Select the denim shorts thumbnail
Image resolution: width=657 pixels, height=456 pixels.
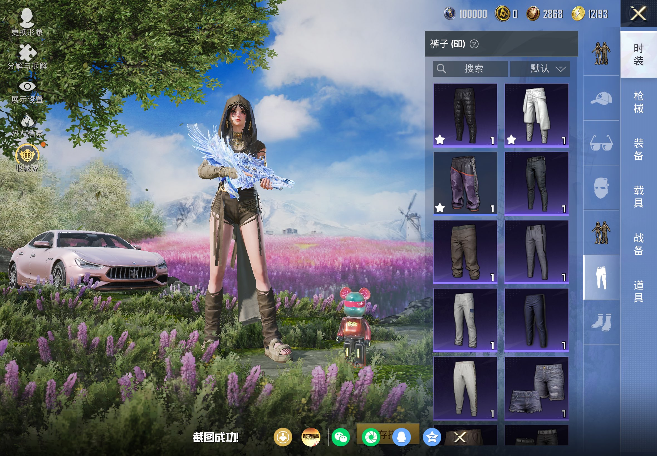click(x=536, y=388)
